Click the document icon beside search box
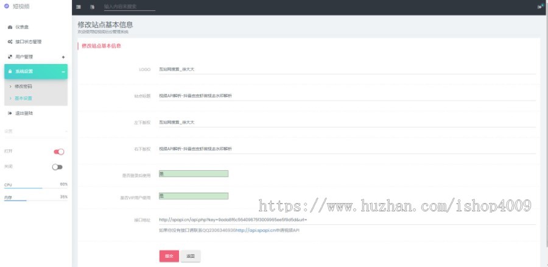Screen dimensions: 548x267 pyautogui.click(x=93, y=7)
